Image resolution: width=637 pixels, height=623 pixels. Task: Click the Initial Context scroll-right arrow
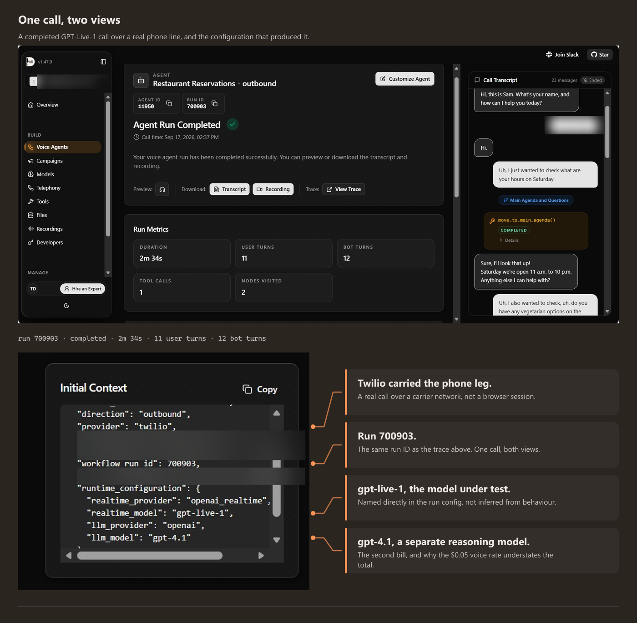pyautogui.click(x=261, y=556)
